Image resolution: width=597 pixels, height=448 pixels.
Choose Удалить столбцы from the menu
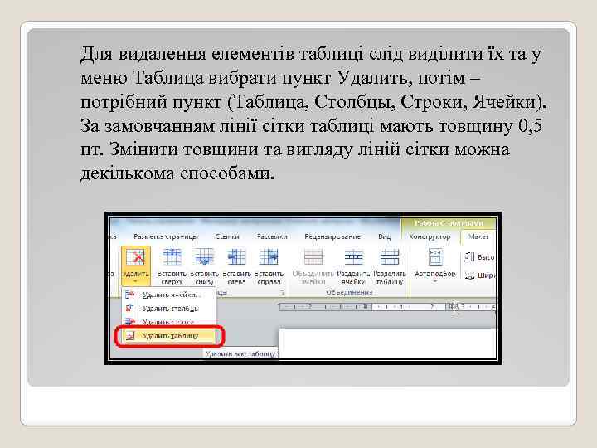(168, 308)
